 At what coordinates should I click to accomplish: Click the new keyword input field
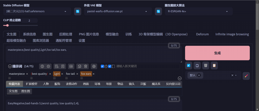point(147,66)
